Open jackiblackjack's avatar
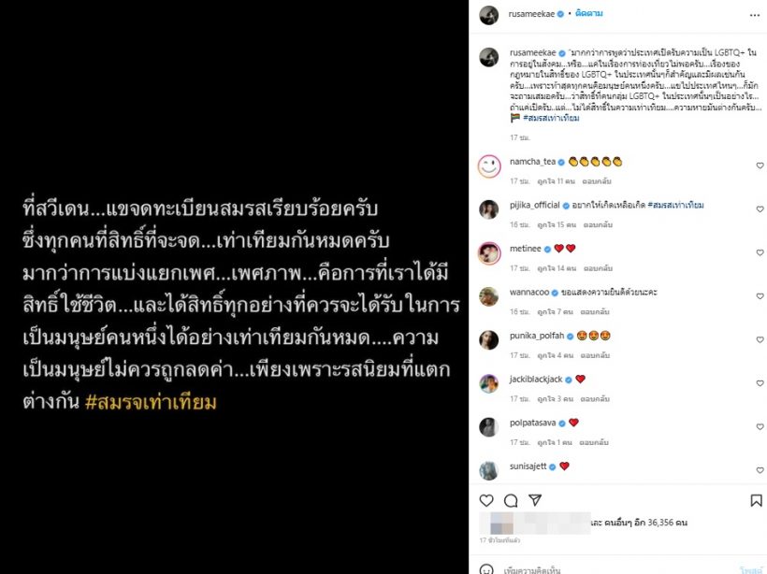The width and height of the screenshot is (767, 574). click(x=488, y=384)
